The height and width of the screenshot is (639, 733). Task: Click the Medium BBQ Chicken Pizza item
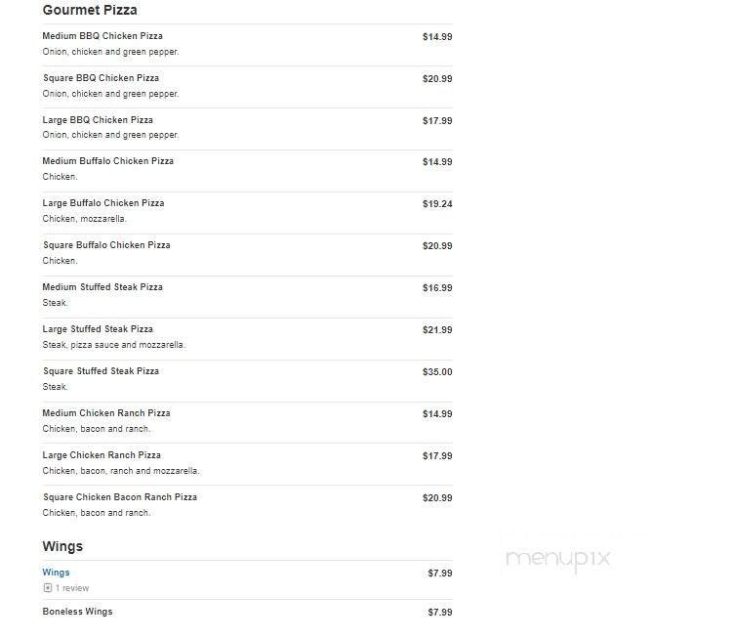point(102,36)
